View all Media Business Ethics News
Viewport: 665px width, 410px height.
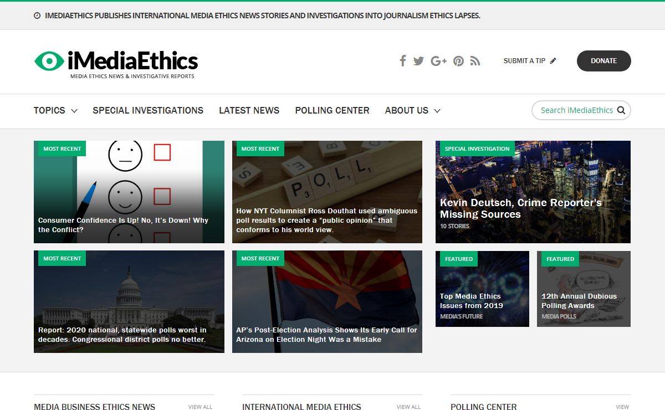[200, 407]
